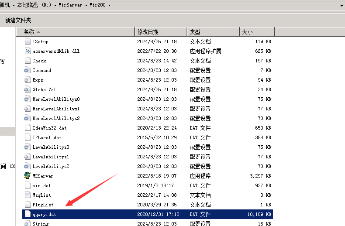Click the PlugList text file icon
The width and height of the screenshot is (345, 226).
click(x=28, y=205)
